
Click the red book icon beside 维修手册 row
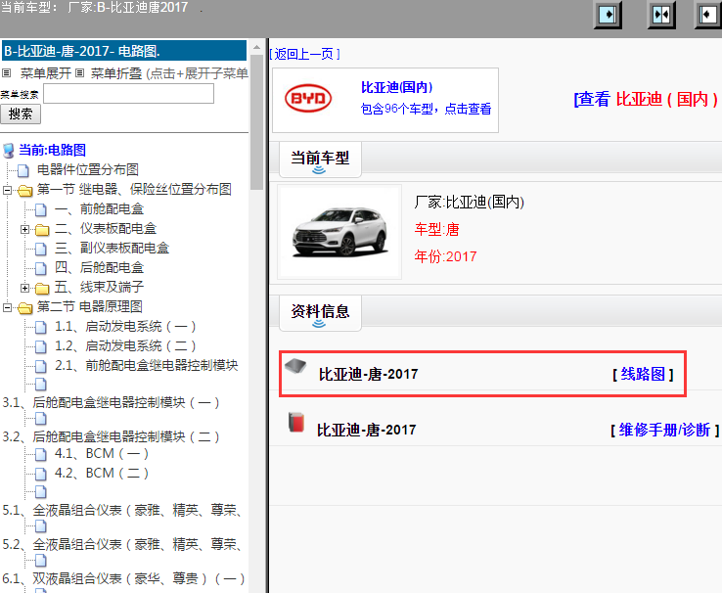pyautogui.click(x=296, y=422)
